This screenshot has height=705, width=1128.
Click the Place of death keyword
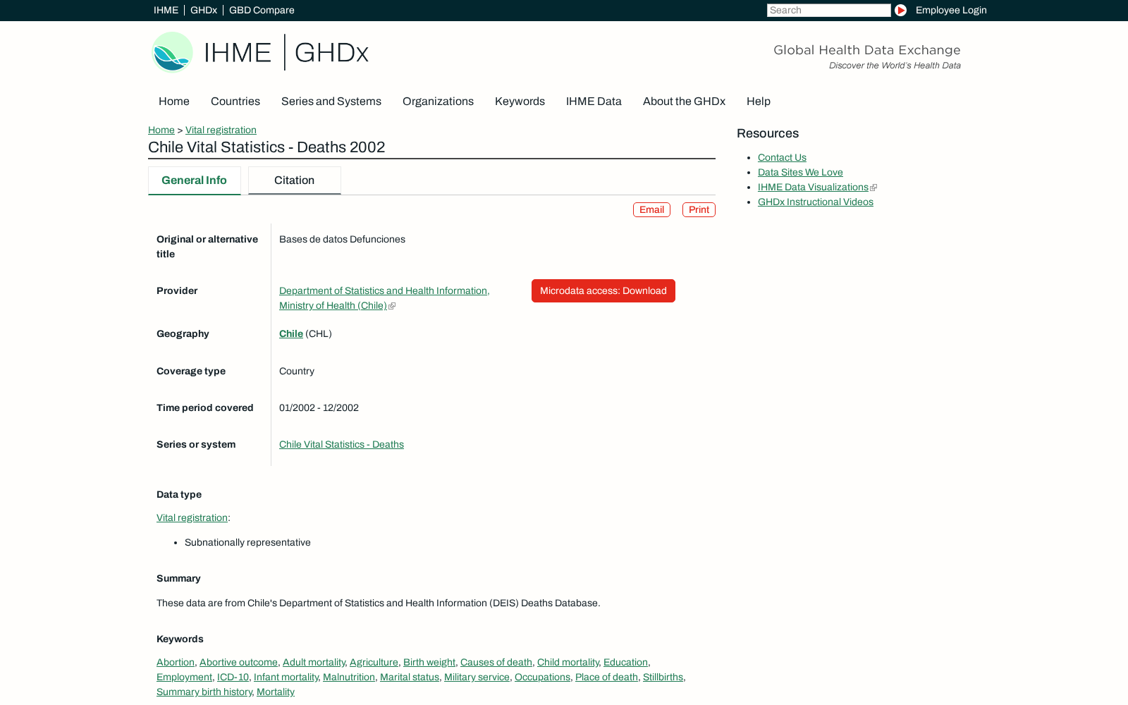point(606,678)
